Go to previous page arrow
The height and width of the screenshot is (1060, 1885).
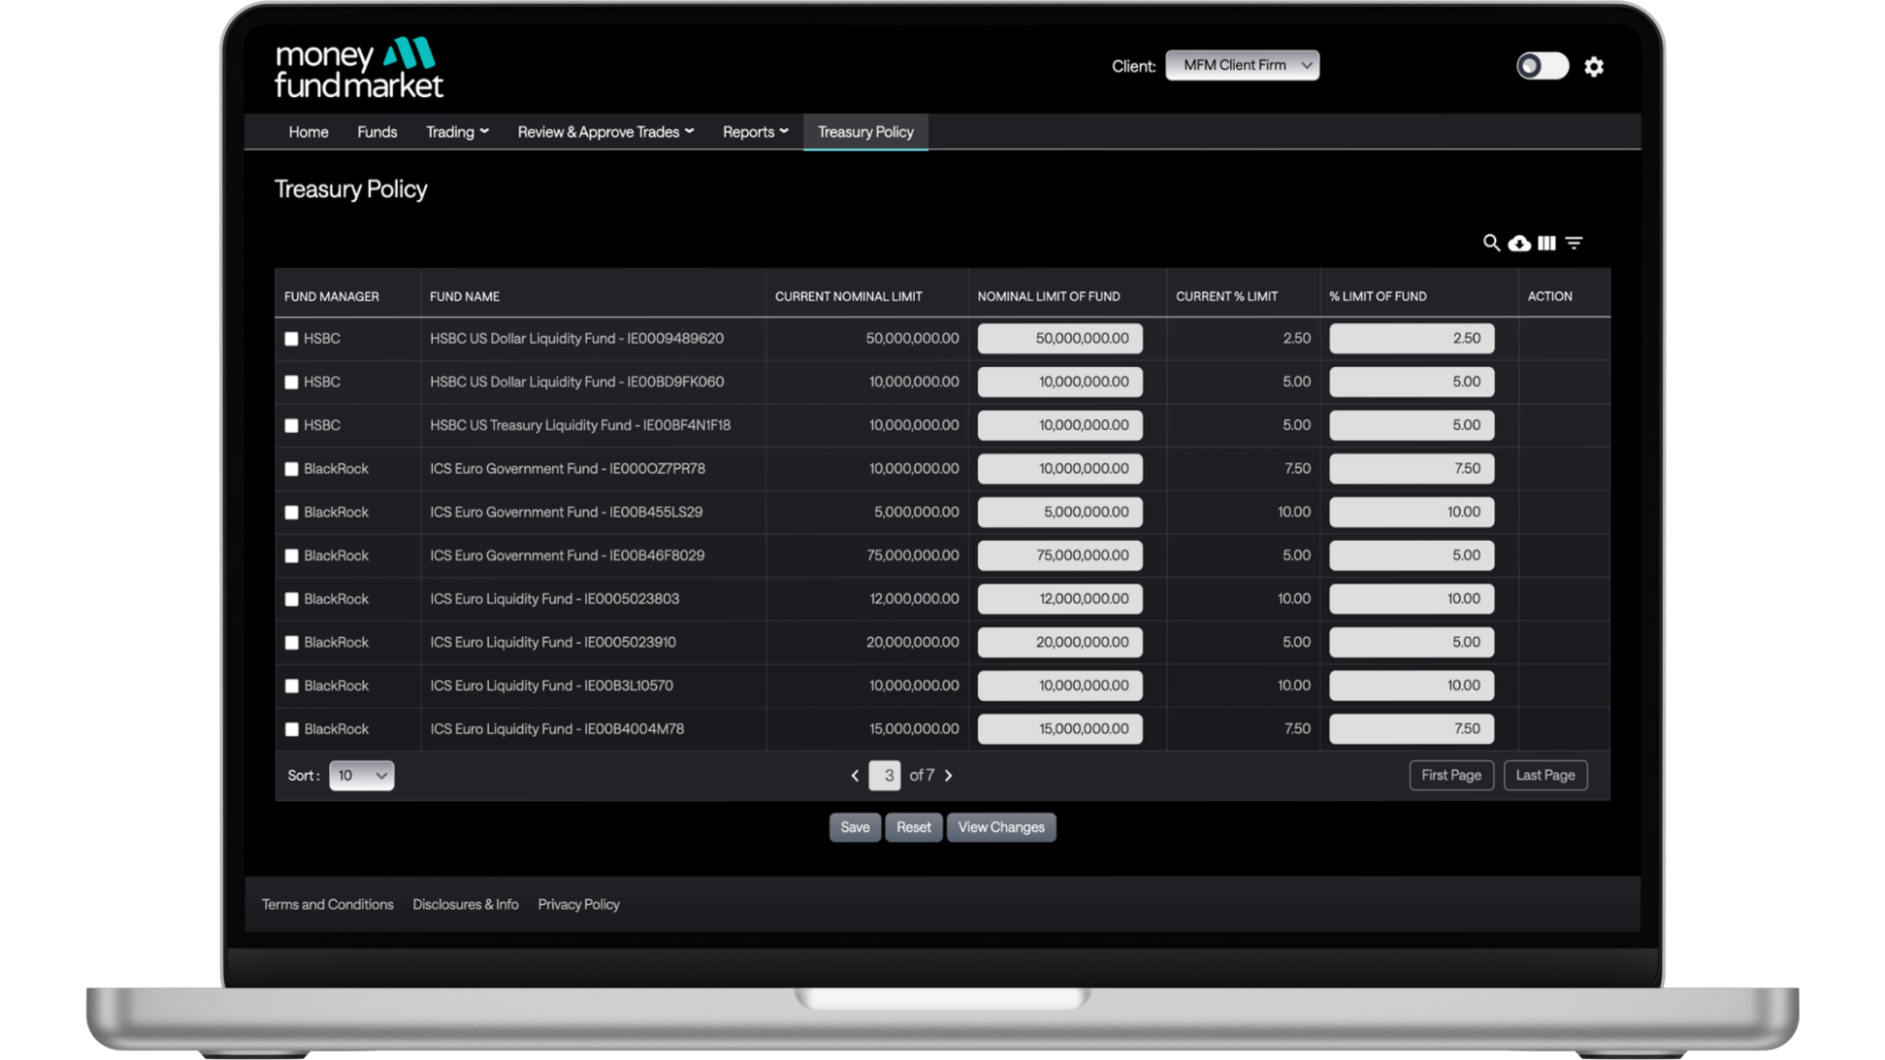pos(854,775)
